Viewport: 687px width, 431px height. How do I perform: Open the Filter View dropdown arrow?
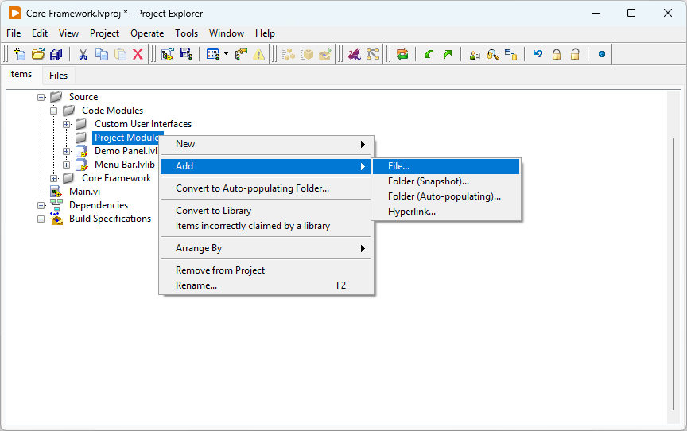[226, 54]
